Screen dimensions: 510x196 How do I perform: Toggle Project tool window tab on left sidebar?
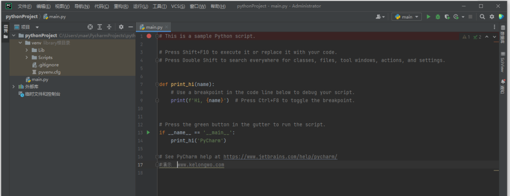5,32
